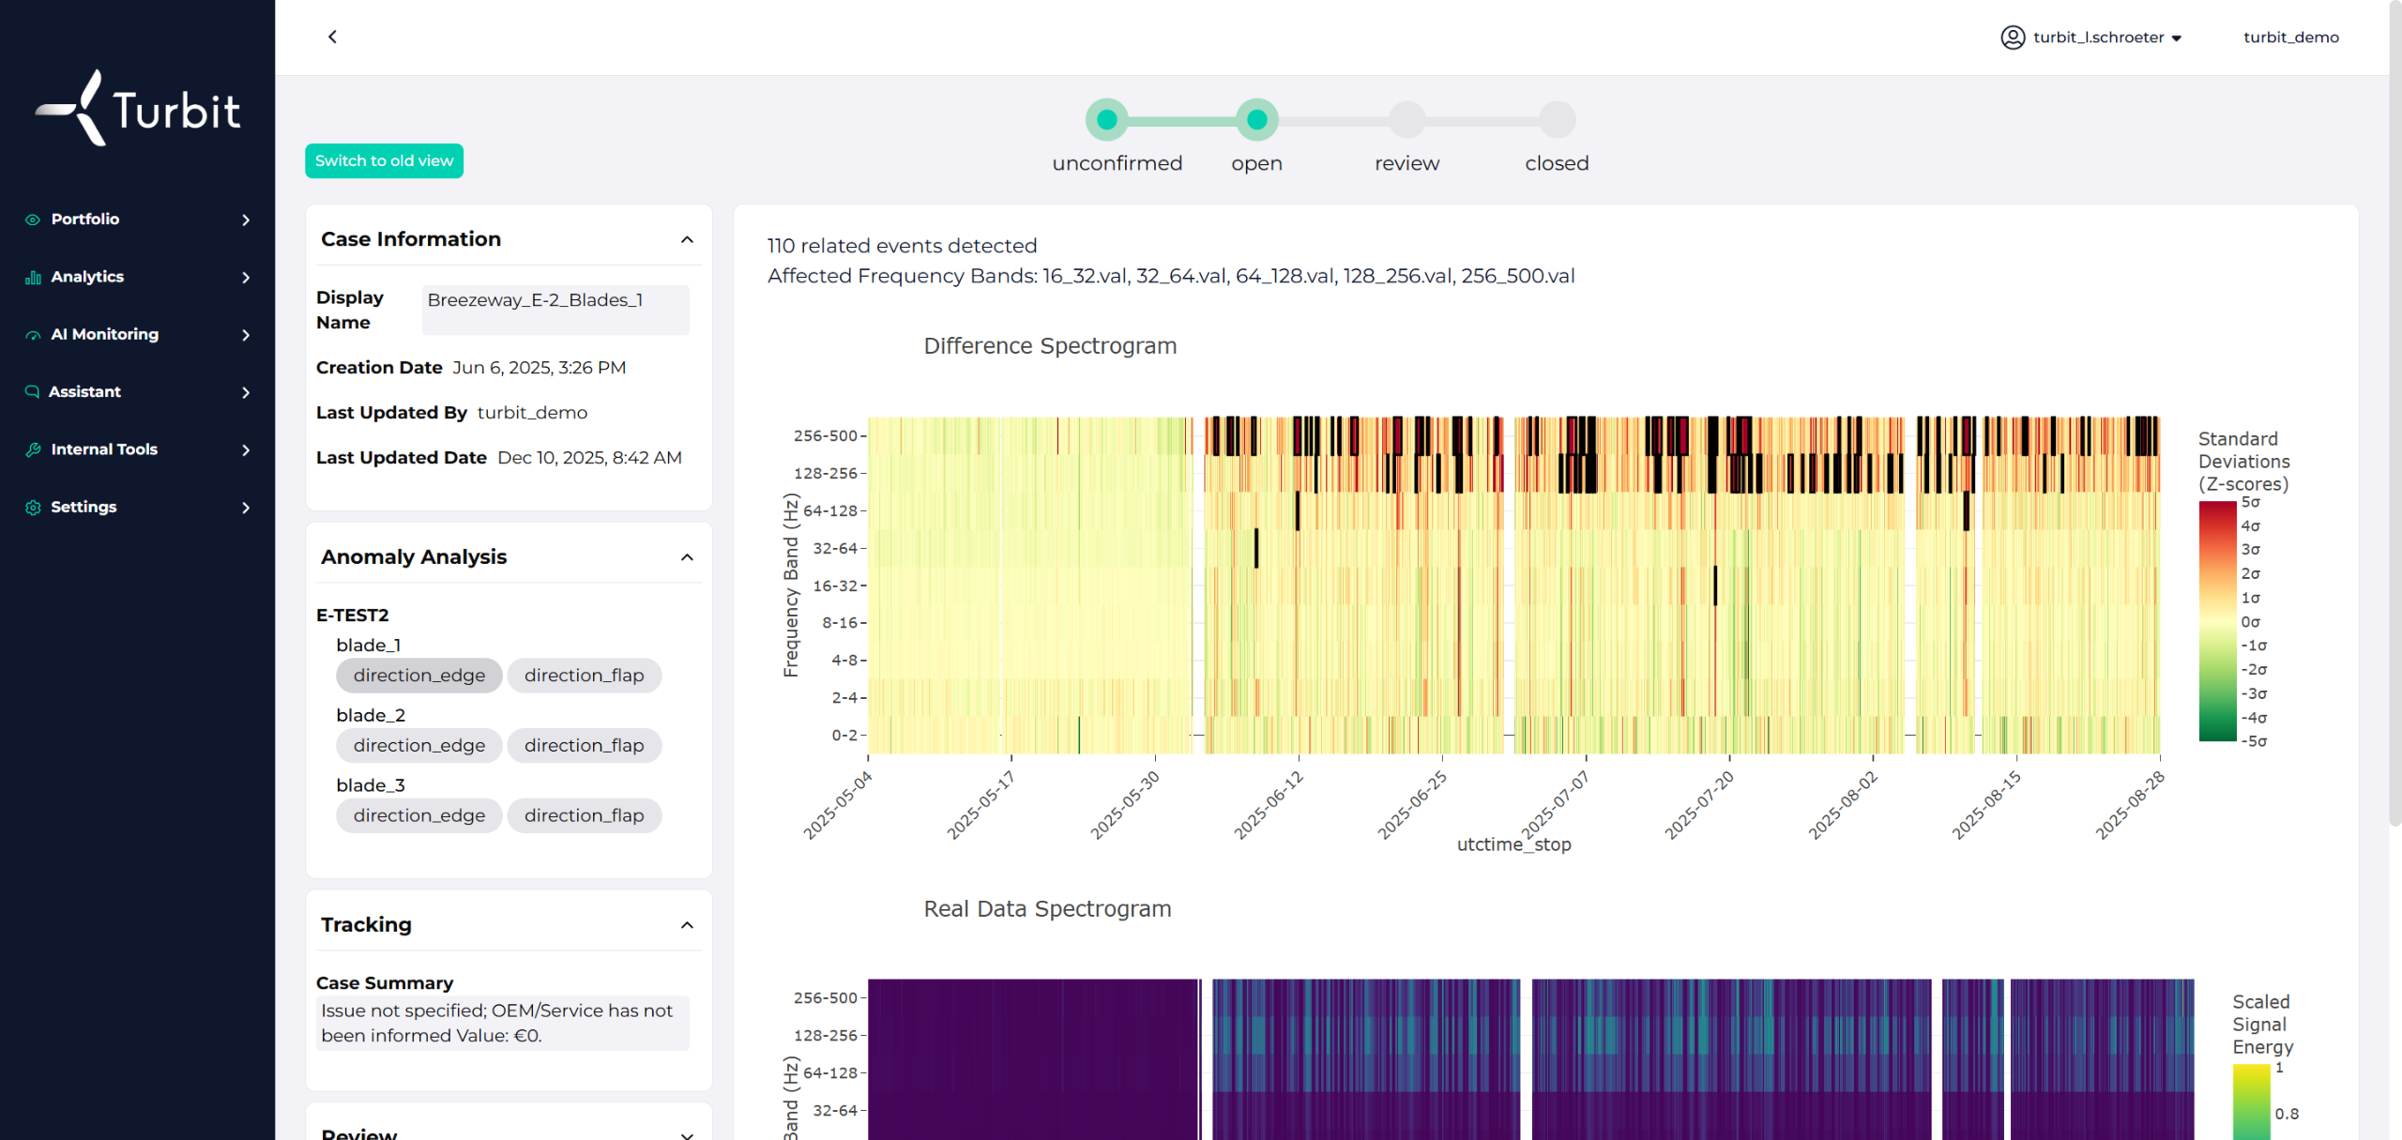
Task: Open the AI Monitoring menu item
Action: (105, 335)
